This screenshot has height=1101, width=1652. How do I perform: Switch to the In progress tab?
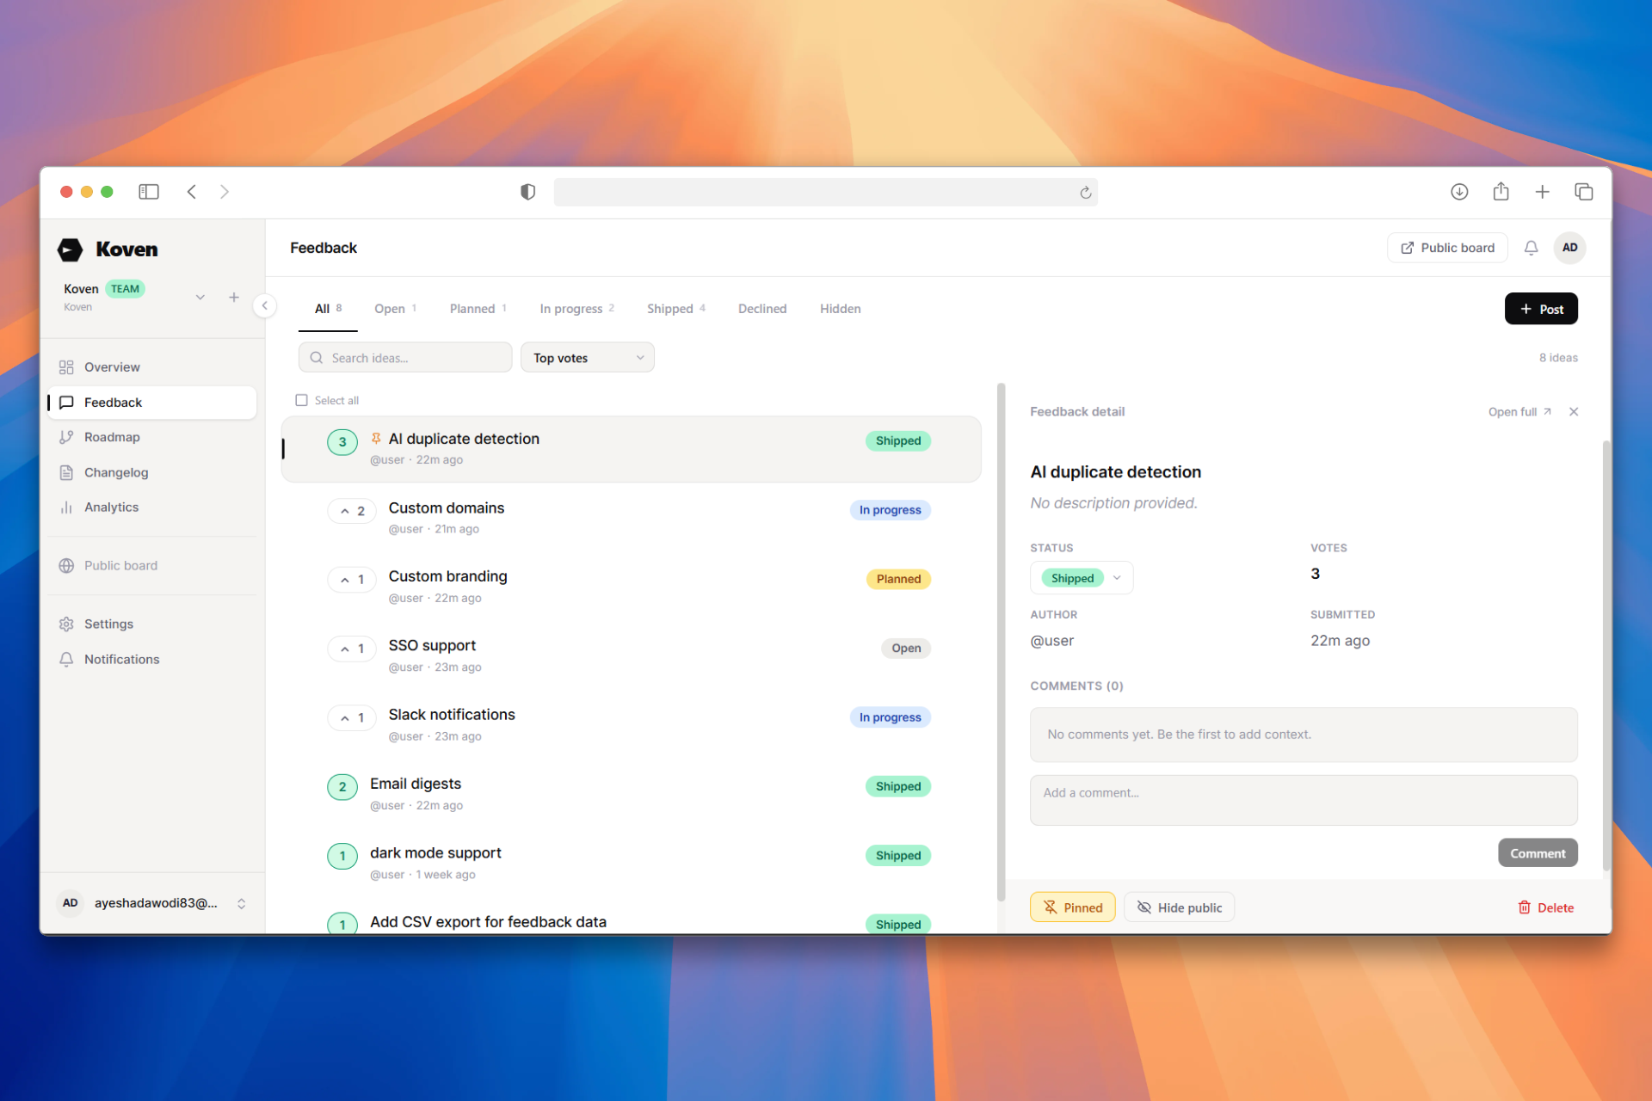click(x=576, y=309)
